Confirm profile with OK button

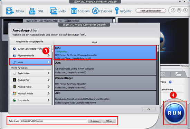pos(149,109)
